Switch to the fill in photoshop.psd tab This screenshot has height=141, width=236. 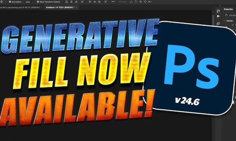(20, 7)
